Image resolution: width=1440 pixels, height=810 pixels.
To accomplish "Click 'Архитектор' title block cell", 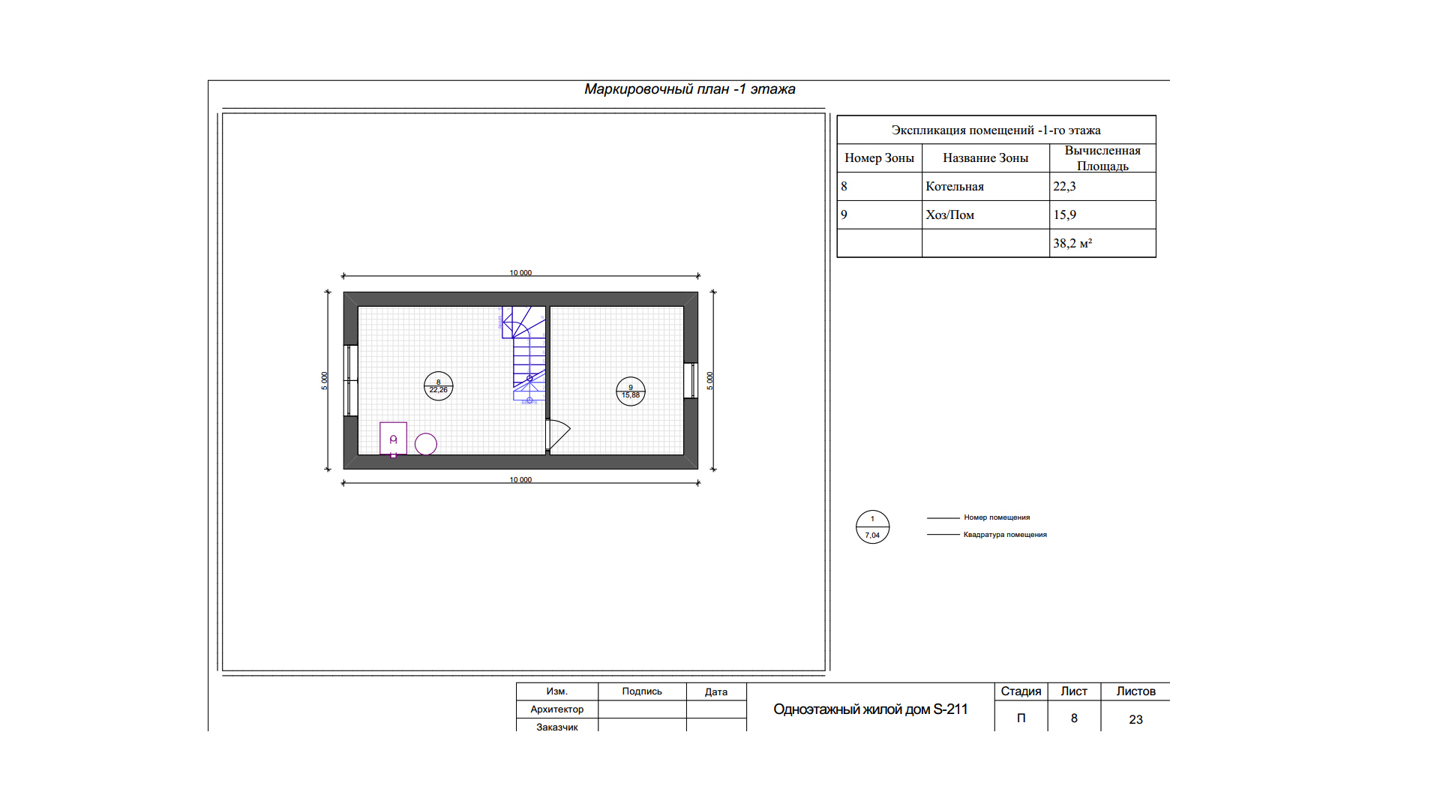I will pyautogui.click(x=557, y=709).
